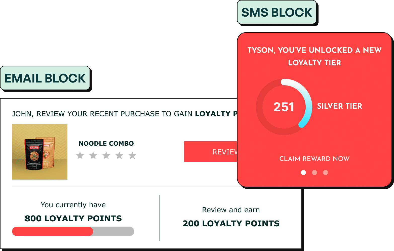Screen dimensions: 394x251
Task: Go to the third carousel dot
Action: 326,173
